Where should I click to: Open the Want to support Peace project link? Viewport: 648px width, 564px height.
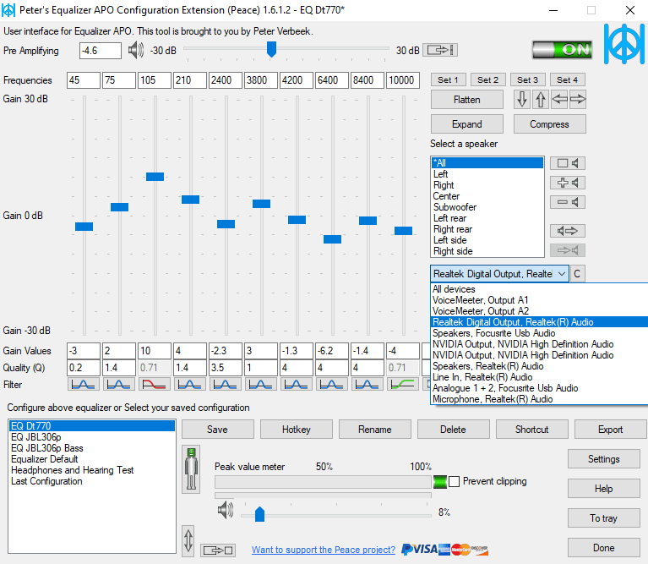(324, 550)
